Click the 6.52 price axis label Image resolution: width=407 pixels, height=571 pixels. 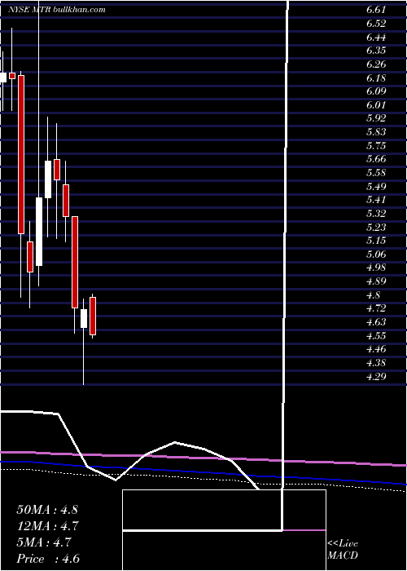click(376, 24)
